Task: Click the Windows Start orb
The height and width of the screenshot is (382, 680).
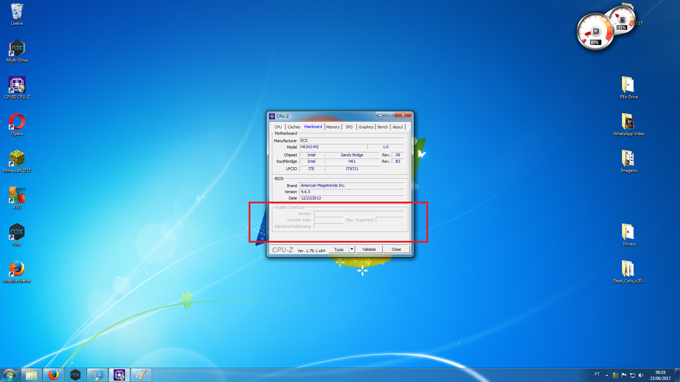Action: pos(10,375)
